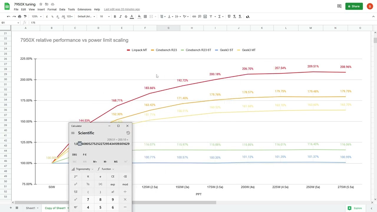Screen dimensions: 377x212
Task: Open the Explore panel button
Action: point(355,208)
